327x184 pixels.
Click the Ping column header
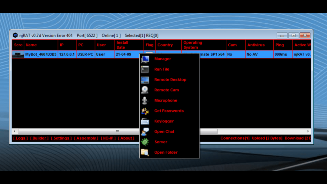[x=283, y=45]
